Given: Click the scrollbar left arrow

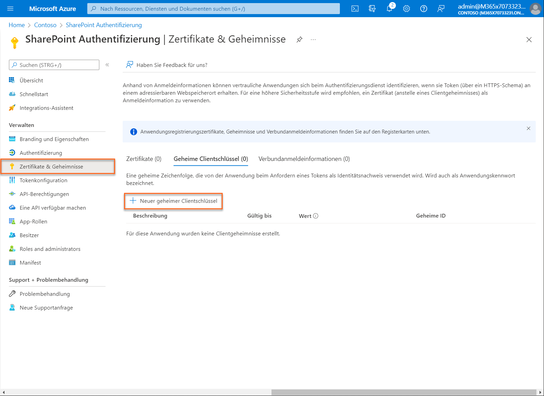Looking at the screenshot, I should click(3, 392).
